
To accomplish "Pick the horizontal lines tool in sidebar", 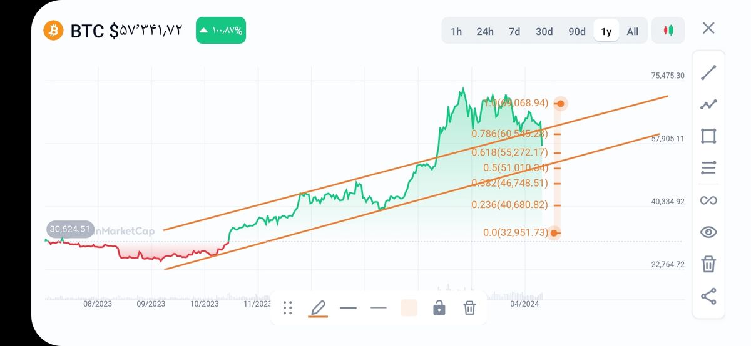I will point(708,168).
